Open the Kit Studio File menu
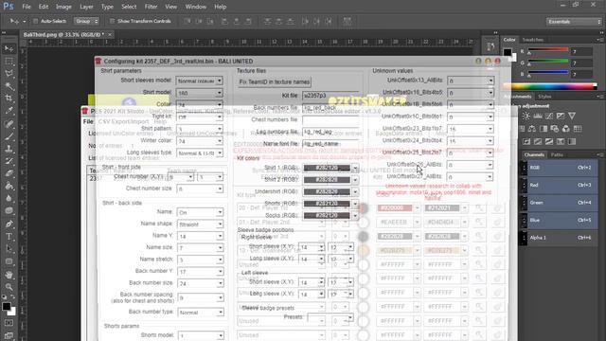The width and height of the screenshot is (606, 341). 88,121
